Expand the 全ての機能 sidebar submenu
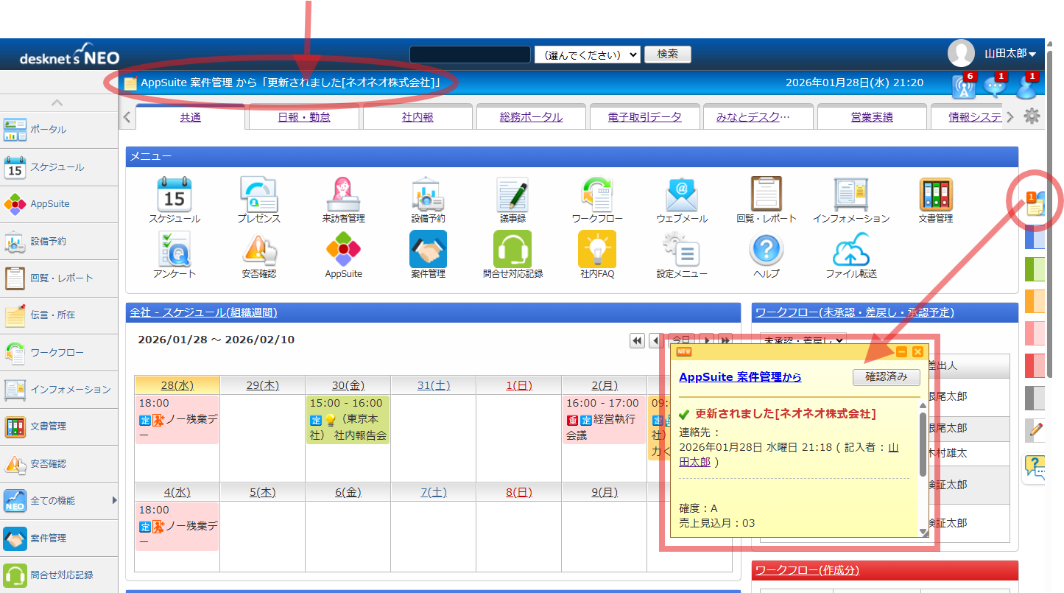 114,500
